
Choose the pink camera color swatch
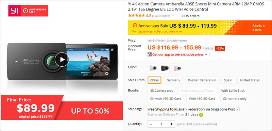[x=177, y=68]
